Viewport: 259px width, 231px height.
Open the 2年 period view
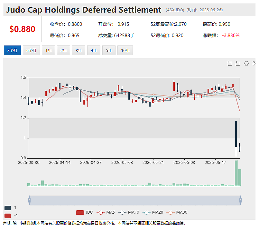[64, 50]
